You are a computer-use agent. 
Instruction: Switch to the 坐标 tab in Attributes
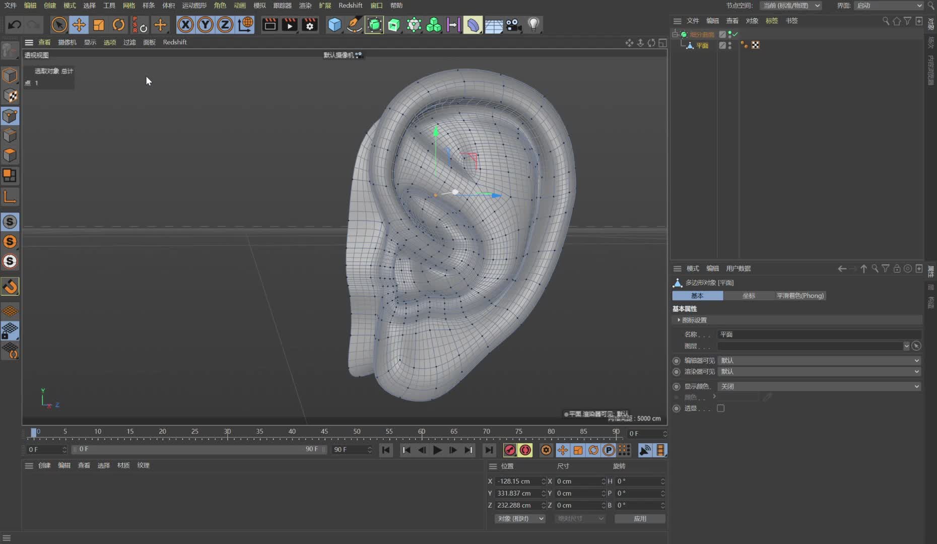(x=749, y=296)
